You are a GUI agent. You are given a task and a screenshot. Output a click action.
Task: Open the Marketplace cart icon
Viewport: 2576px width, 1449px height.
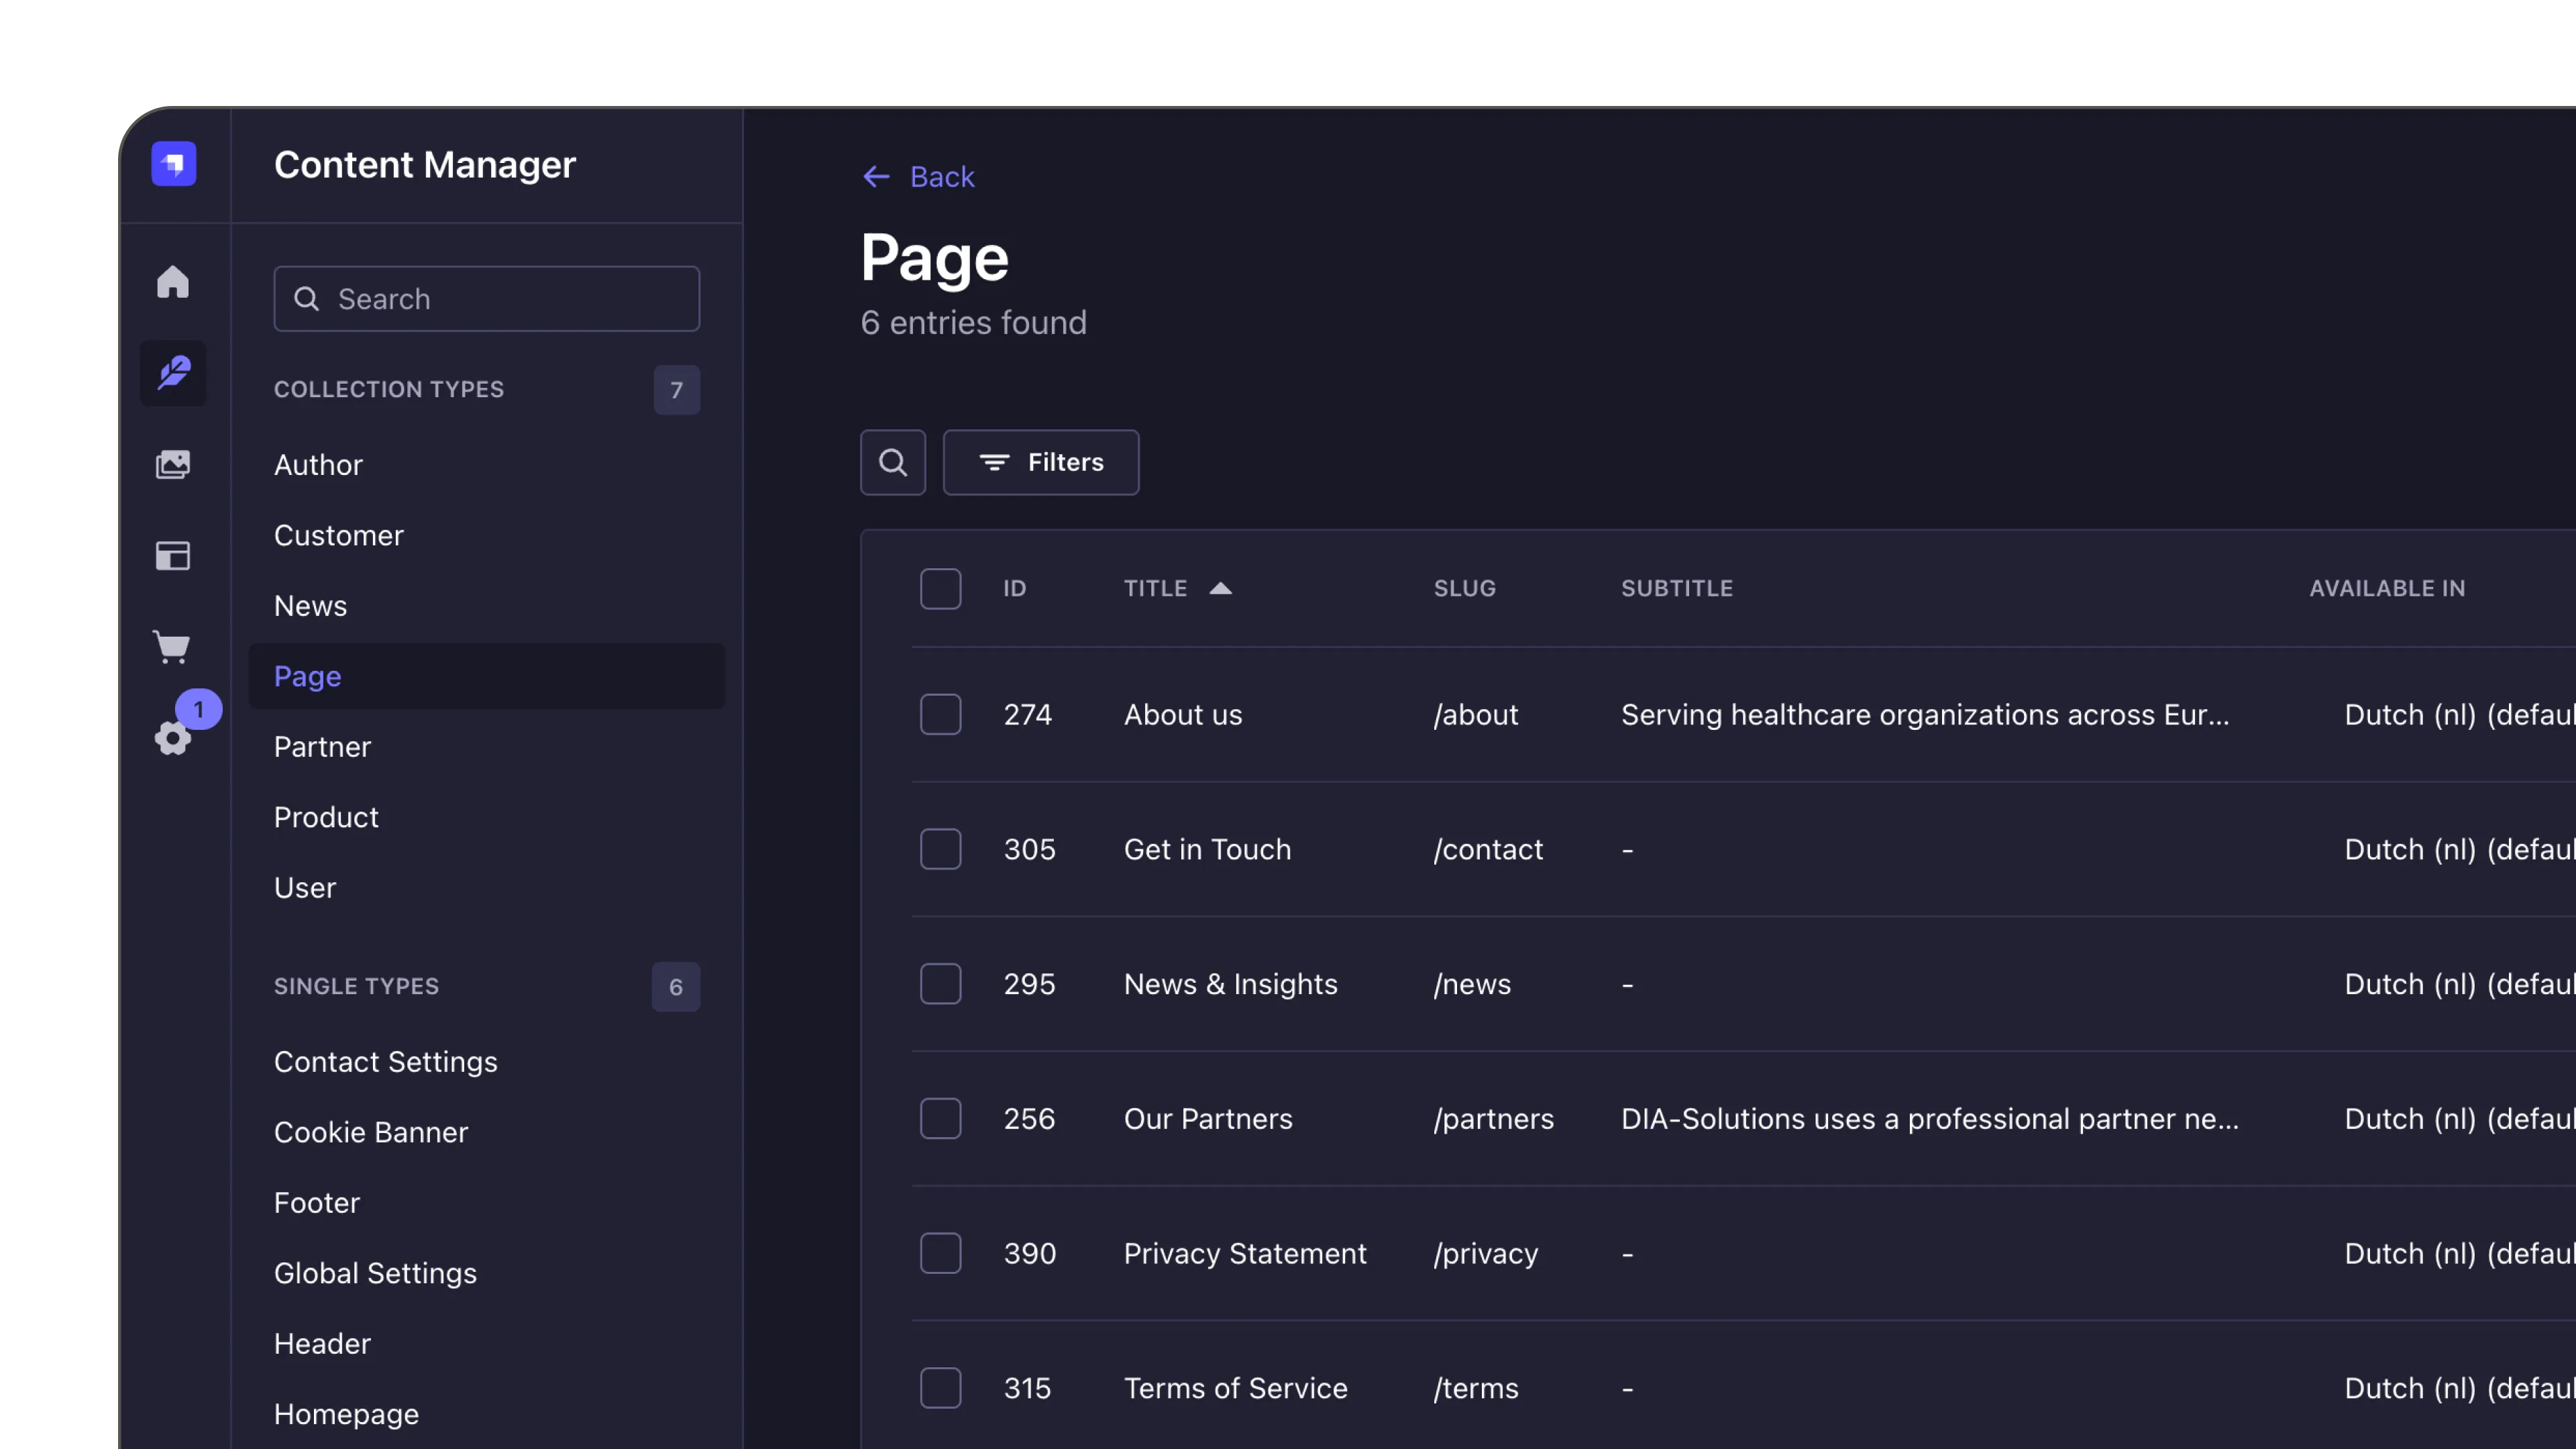(172, 647)
